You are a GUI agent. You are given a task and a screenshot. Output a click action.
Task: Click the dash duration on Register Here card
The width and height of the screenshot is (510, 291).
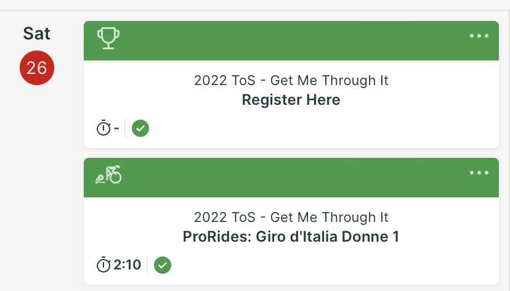116,129
